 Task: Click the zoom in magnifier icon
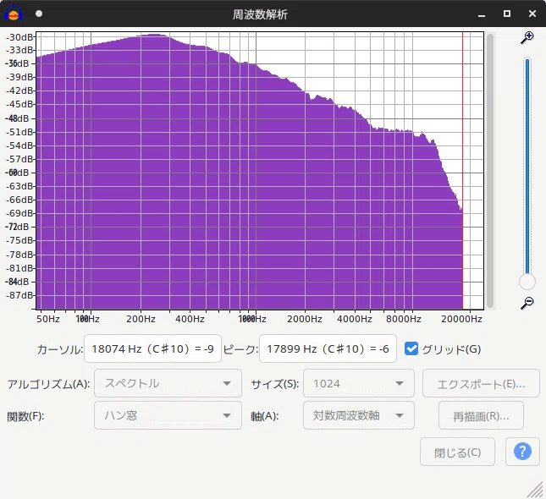pyautogui.click(x=527, y=37)
